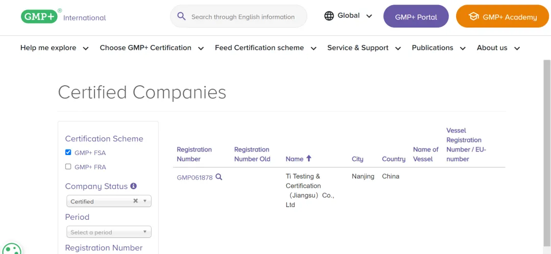This screenshot has width=551, height=254.
Task: Click the GMP+ Portal button
Action: (x=416, y=17)
